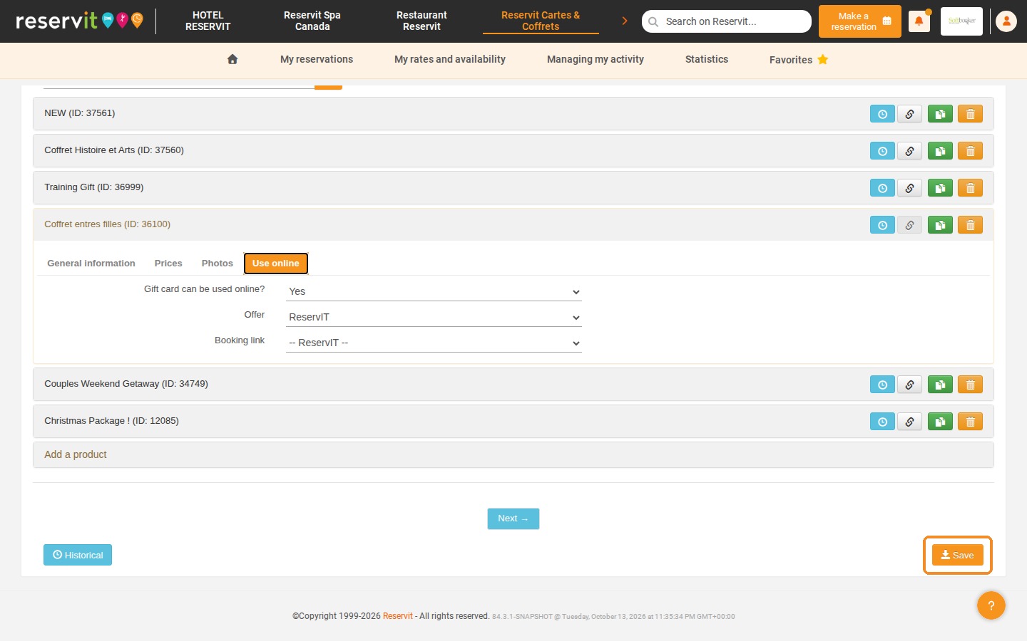Click the Next button

tap(513, 518)
